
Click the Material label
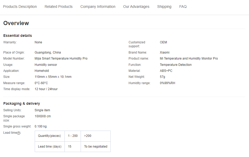pyautogui.click(x=134, y=71)
